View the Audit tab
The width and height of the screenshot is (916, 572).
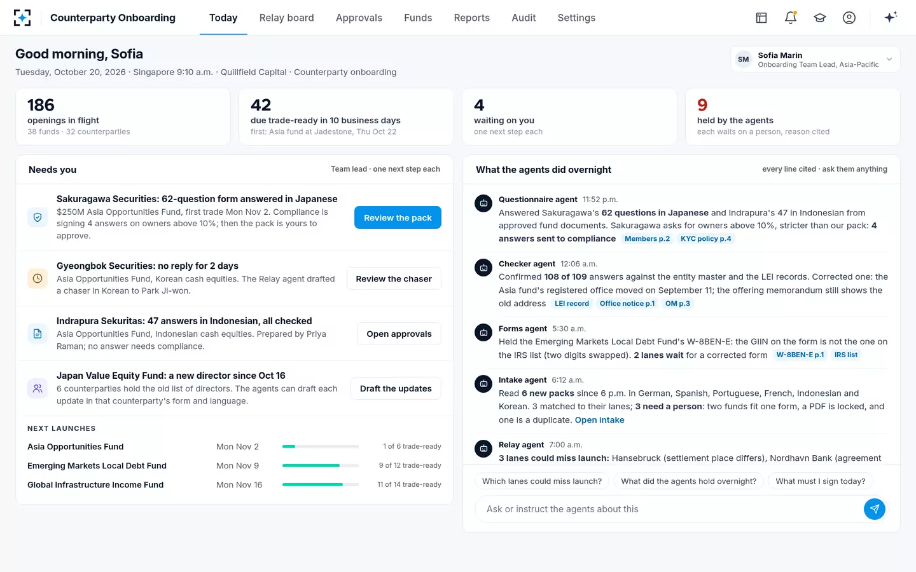(524, 18)
